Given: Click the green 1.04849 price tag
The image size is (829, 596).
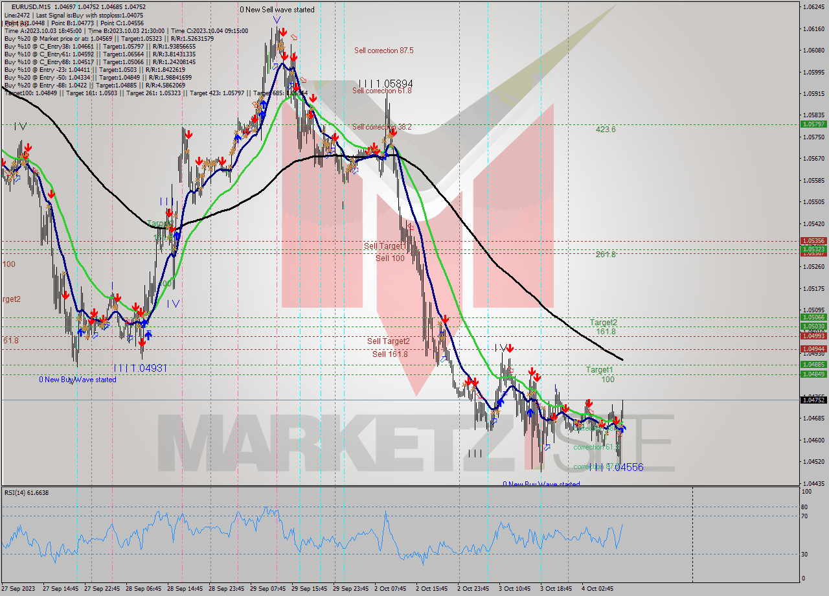Looking at the screenshot, I should point(813,374).
